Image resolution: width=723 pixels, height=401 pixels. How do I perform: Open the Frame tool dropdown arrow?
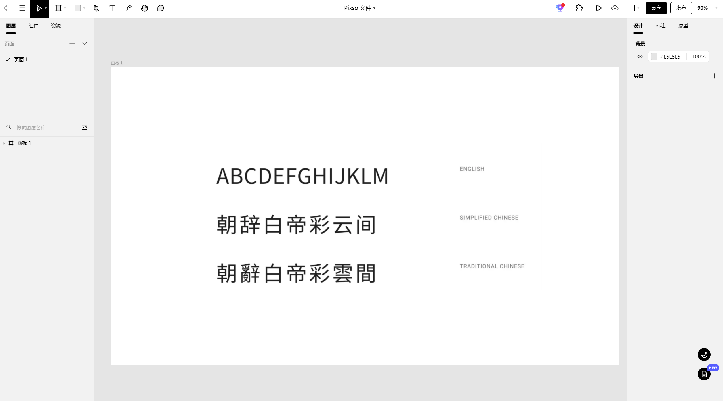pos(65,8)
